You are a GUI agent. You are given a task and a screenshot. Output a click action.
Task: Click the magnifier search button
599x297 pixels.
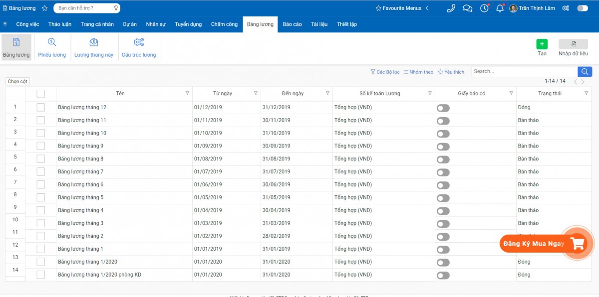585,72
